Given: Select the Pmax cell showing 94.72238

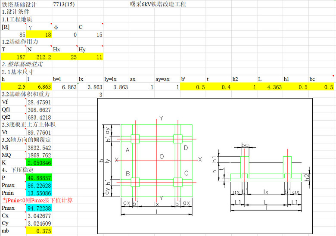Looking at the screenshot, I should pyautogui.click(x=39, y=208).
